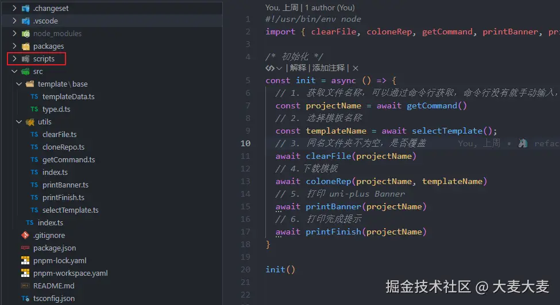The width and height of the screenshot is (560, 305).
Task: Click the npm icon of package.json
Action: pyautogui.click(x=25, y=248)
